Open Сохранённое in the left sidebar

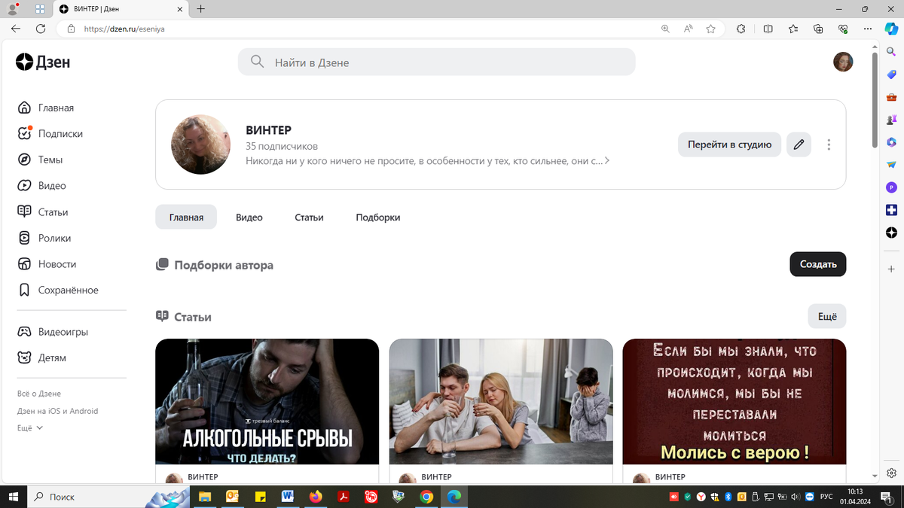[58, 290]
